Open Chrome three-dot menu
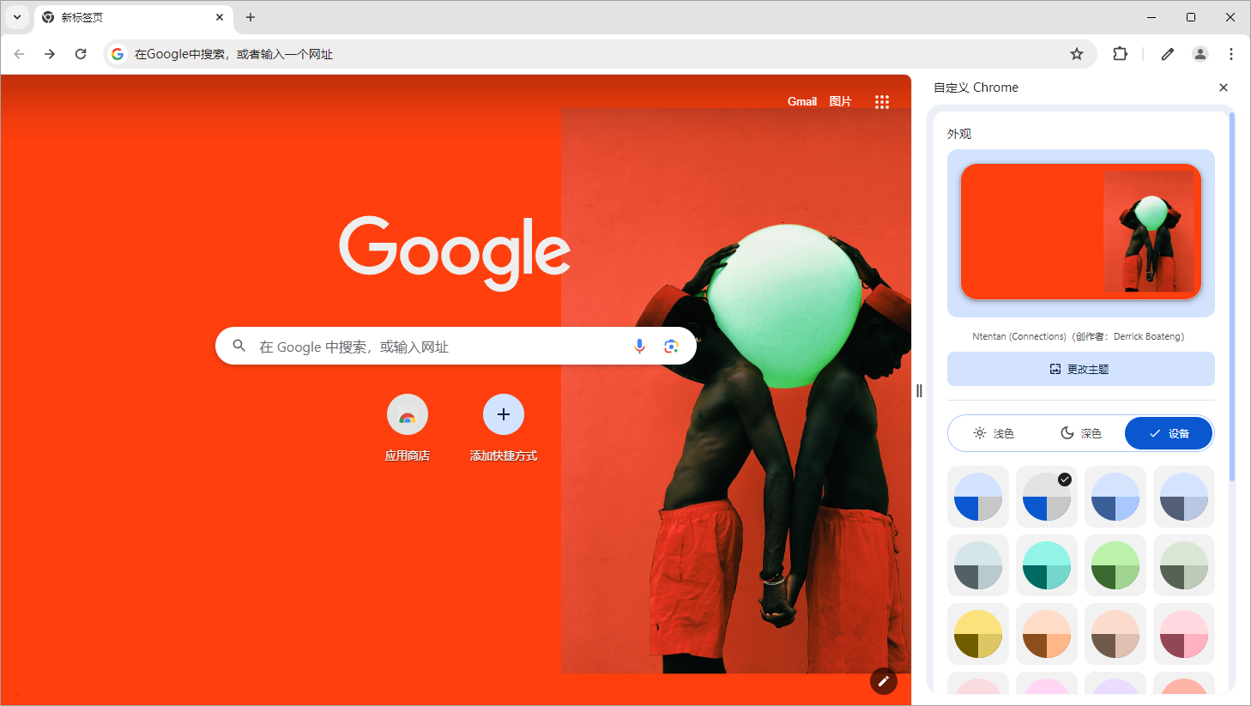This screenshot has height=706, width=1251. tap(1231, 54)
